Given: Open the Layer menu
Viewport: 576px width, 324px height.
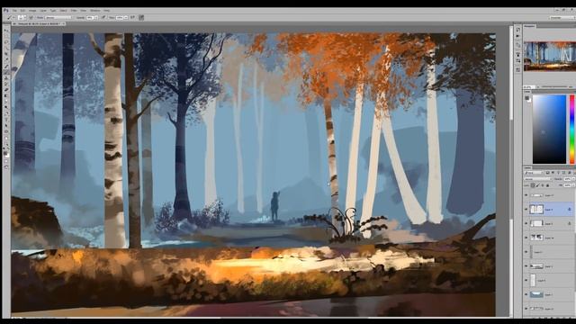Looking at the screenshot, I should tap(43, 10).
